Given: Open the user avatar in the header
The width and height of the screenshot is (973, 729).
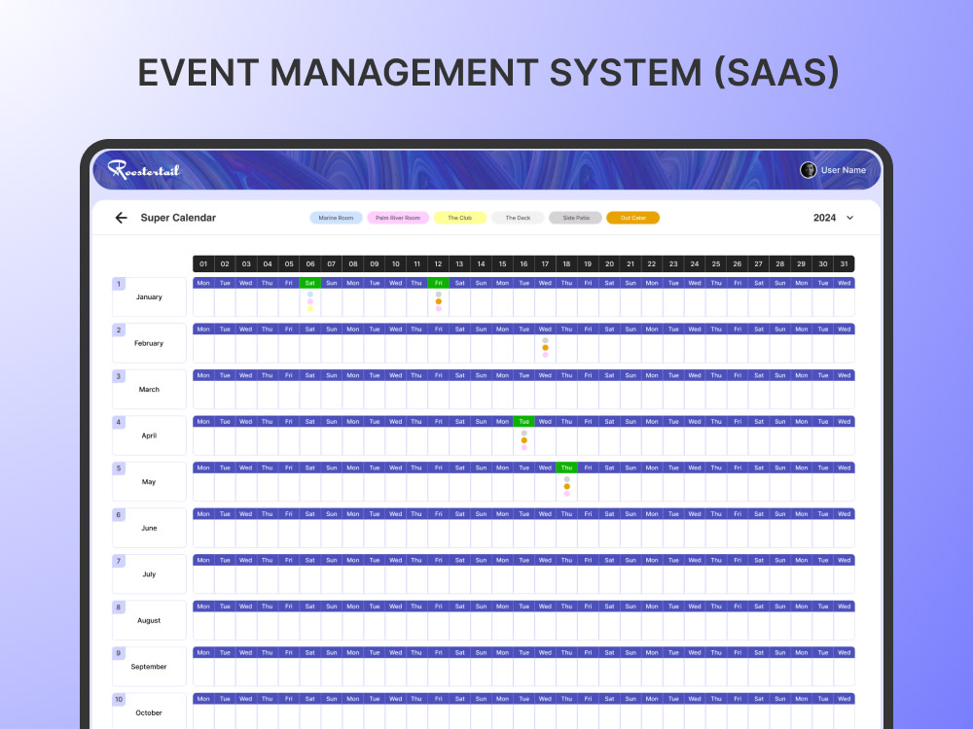Looking at the screenshot, I should click(x=808, y=170).
